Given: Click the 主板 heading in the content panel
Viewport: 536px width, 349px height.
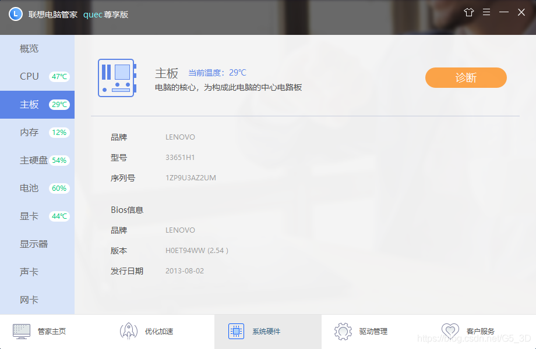Looking at the screenshot, I should coord(167,73).
